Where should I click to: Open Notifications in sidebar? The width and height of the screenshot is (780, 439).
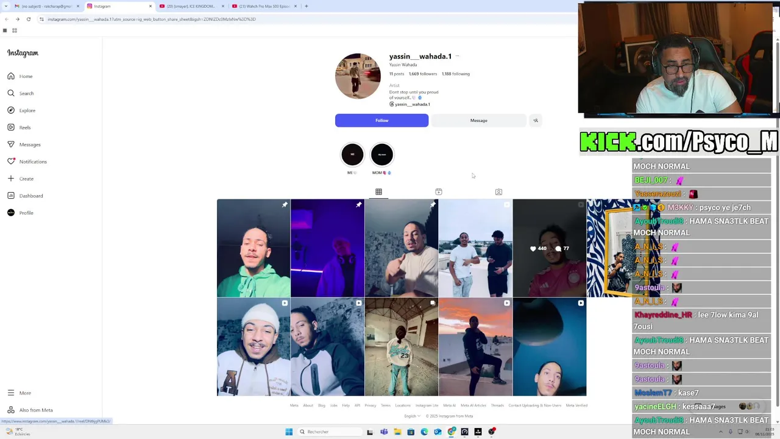pos(27,162)
